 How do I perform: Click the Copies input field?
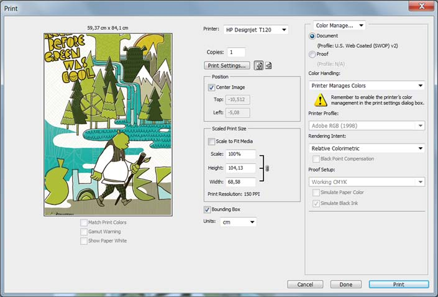[x=236, y=52]
